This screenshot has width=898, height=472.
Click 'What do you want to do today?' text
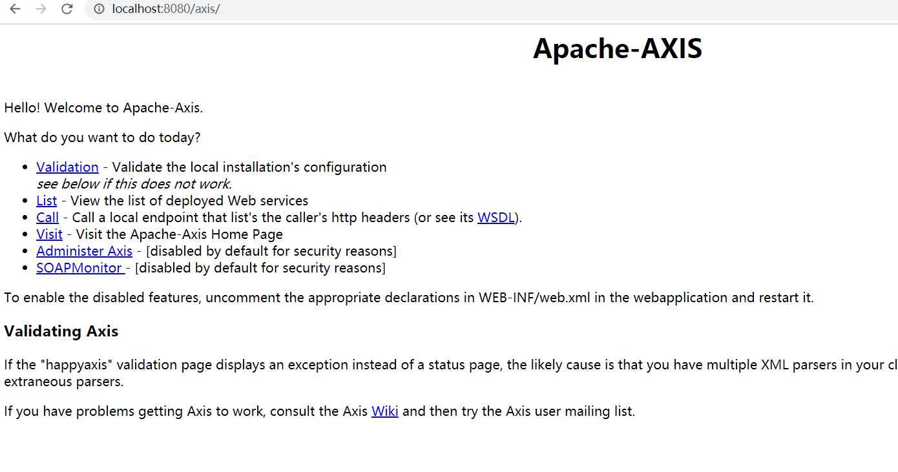tap(102, 138)
